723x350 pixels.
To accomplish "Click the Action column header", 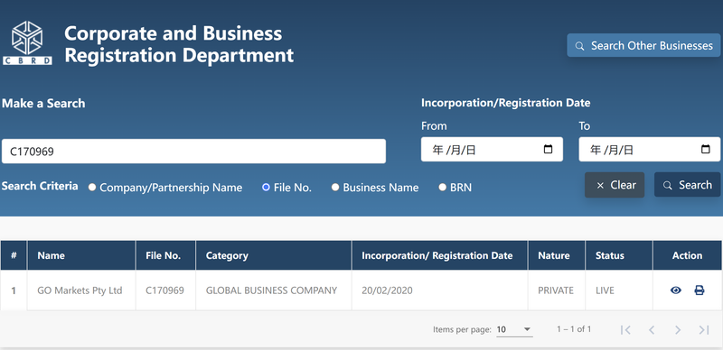I will [x=688, y=255].
